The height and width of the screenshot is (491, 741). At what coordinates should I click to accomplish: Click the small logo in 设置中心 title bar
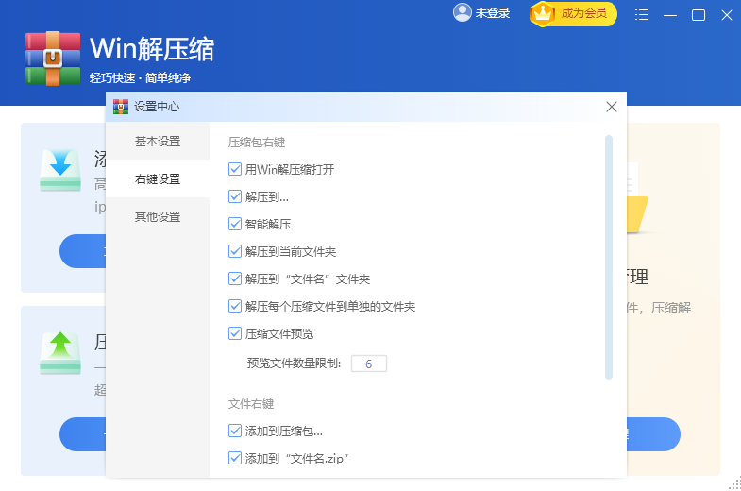click(121, 107)
